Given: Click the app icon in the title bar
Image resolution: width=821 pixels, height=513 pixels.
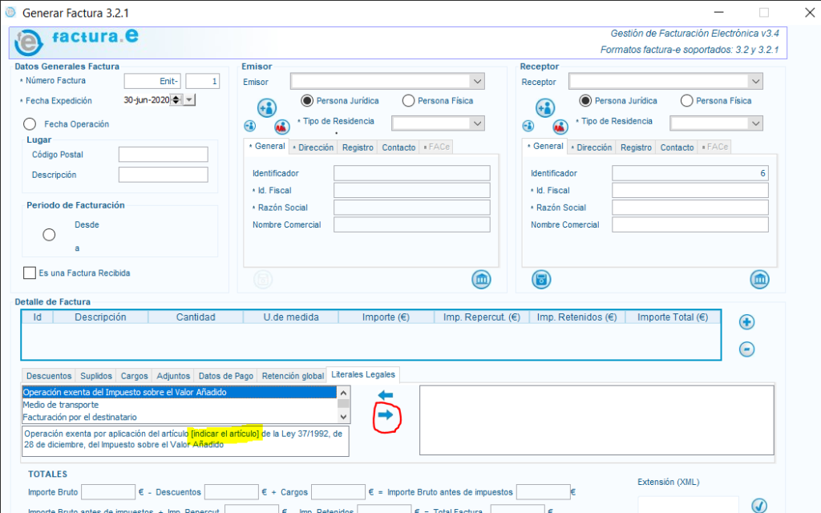Looking at the screenshot, I should 10,12.
